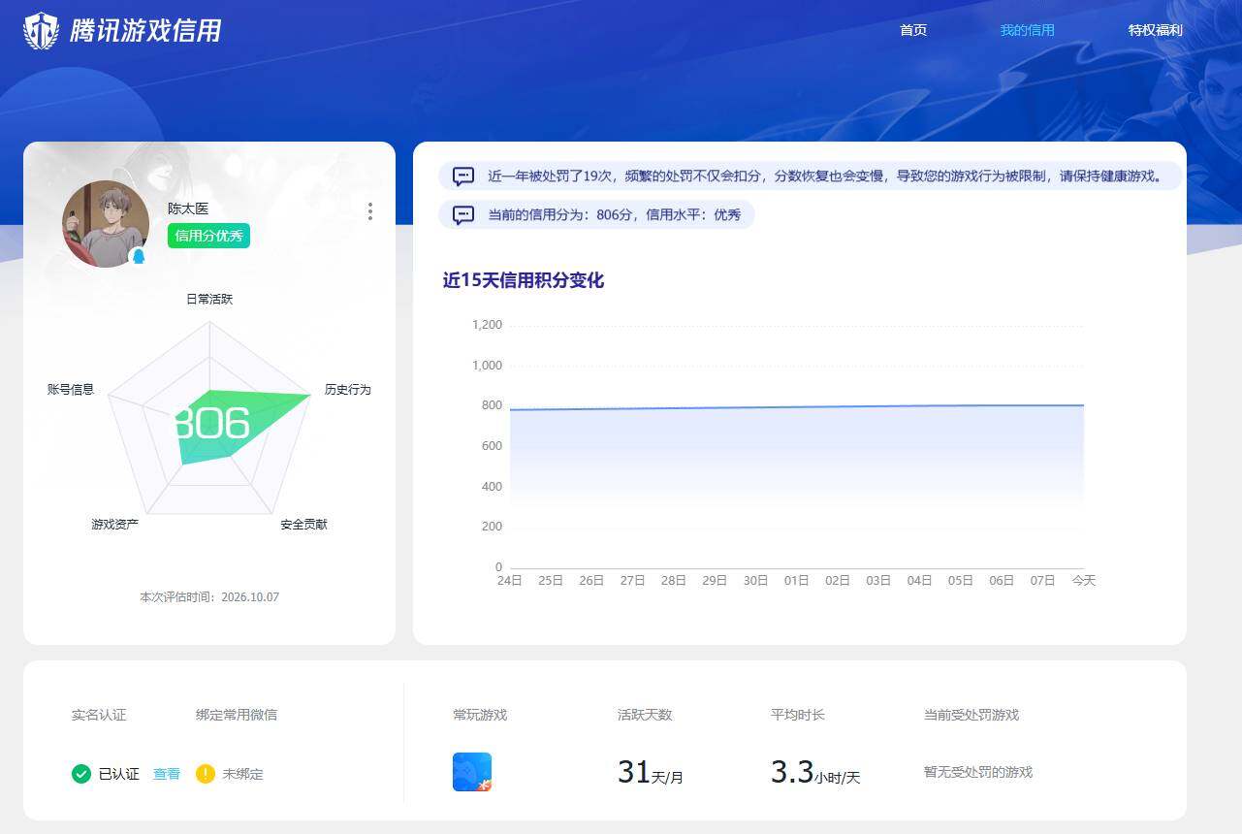Click the 07日 label on the chart axis

1043,580
